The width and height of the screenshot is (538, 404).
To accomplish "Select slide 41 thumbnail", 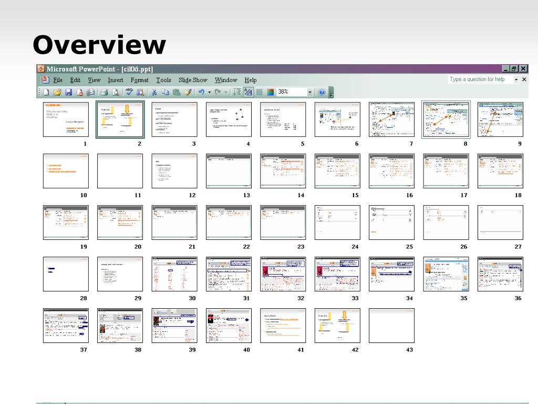I will pos(283,326).
